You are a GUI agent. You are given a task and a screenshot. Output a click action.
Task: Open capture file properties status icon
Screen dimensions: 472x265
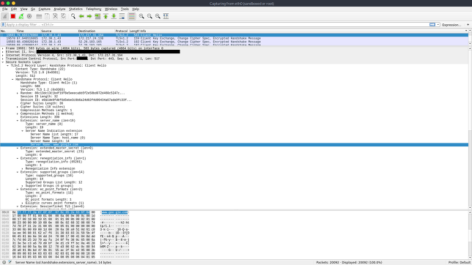point(10,262)
